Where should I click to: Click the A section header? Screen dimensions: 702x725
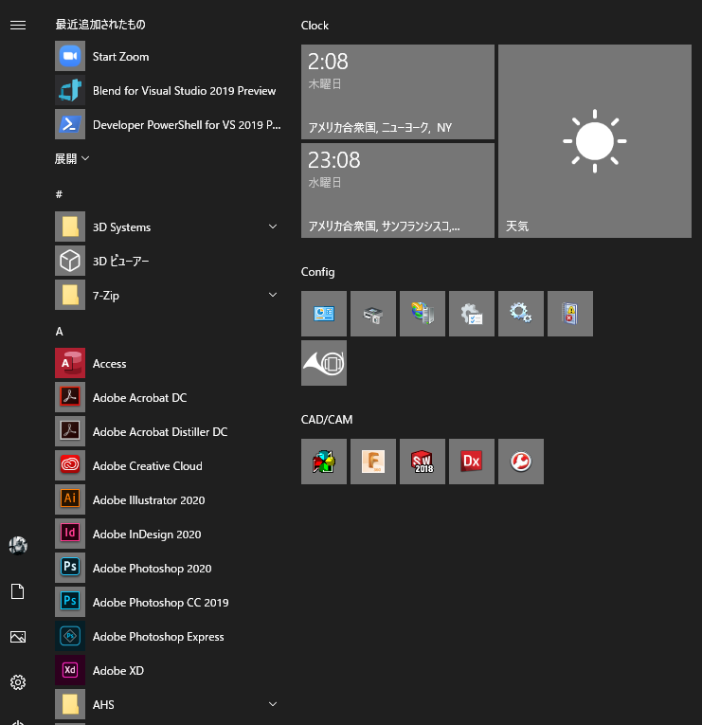pos(59,332)
